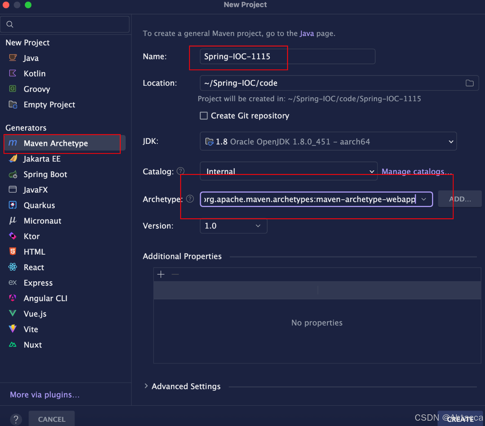The image size is (485, 426).
Task: Click the Java coffee cup icon
Action: click(x=13, y=57)
